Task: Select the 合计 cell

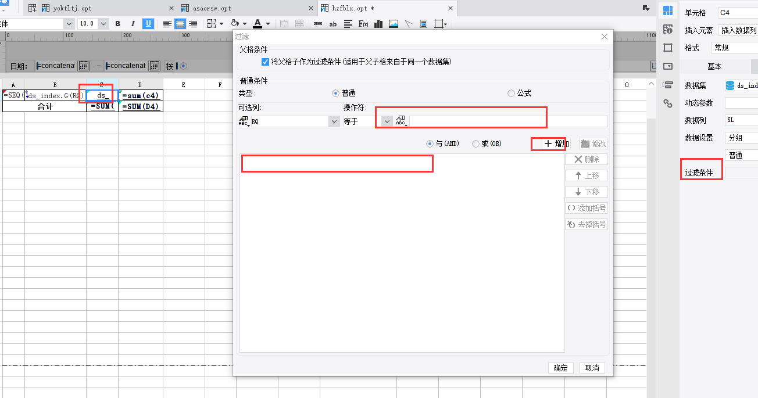Action: click(45, 106)
